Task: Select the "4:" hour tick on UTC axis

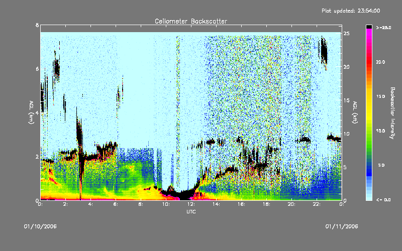Action: (x=91, y=204)
